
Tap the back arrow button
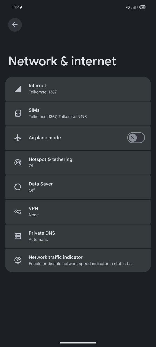(15, 25)
